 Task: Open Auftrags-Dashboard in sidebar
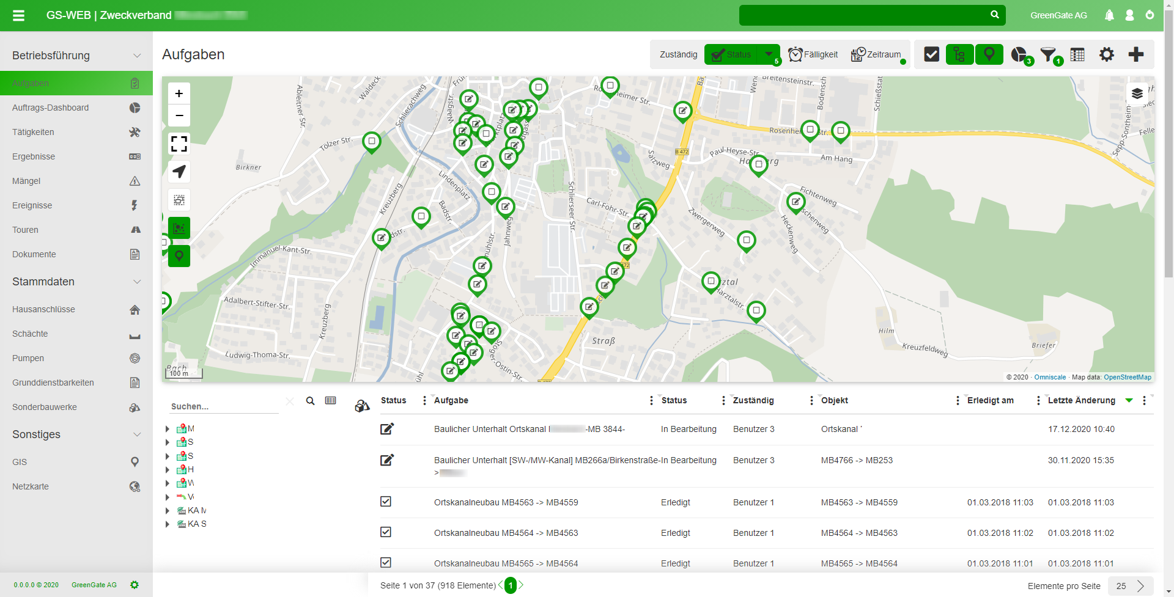pos(51,108)
